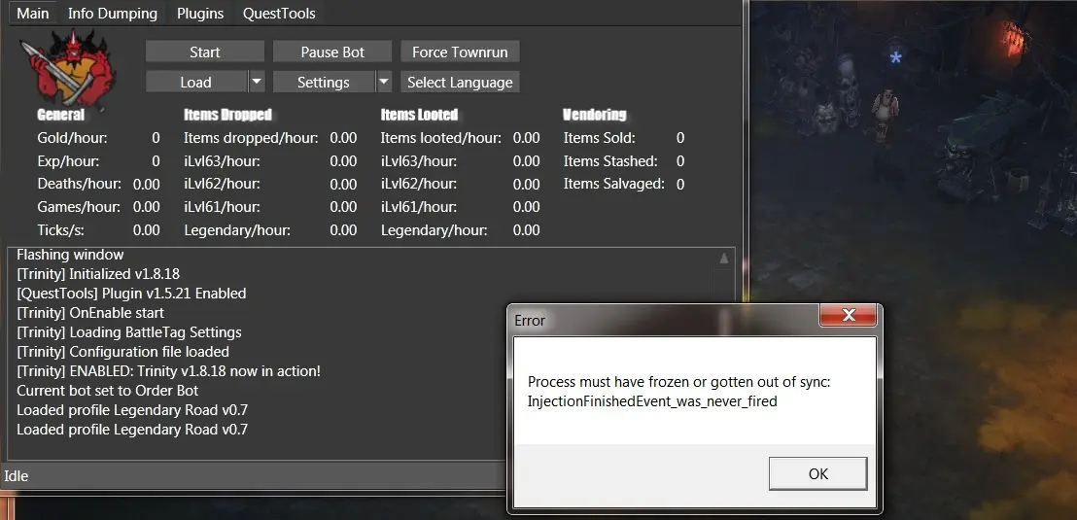Expand the Settings button dropdown arrow
The image size is (1077, 520).
384,82
